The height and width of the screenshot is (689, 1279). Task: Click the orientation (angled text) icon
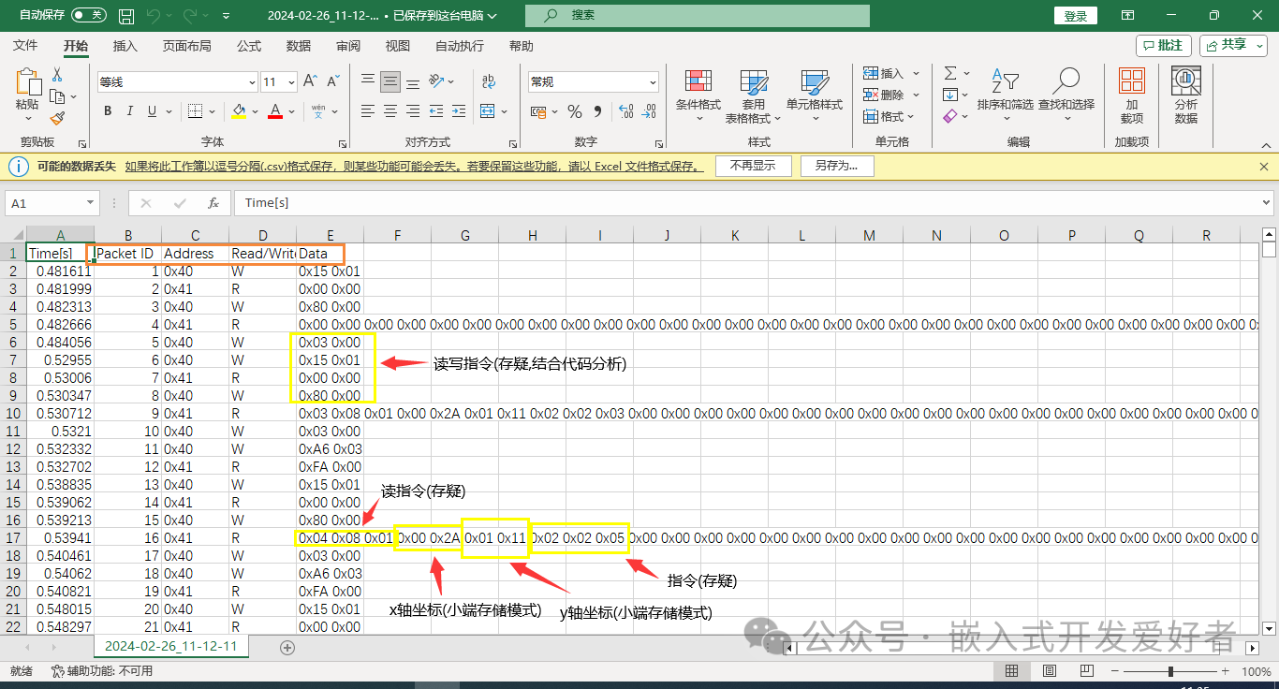tap(437, 81)
